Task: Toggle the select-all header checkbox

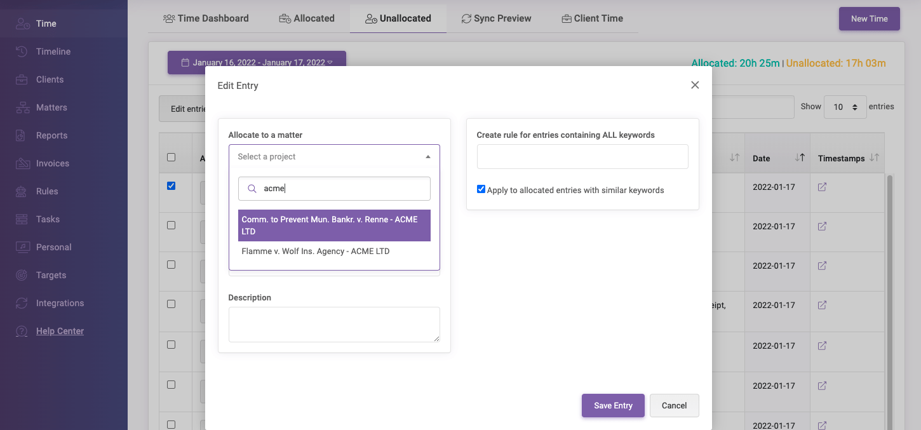Action: pyautogui.click(x=171, y=158)
